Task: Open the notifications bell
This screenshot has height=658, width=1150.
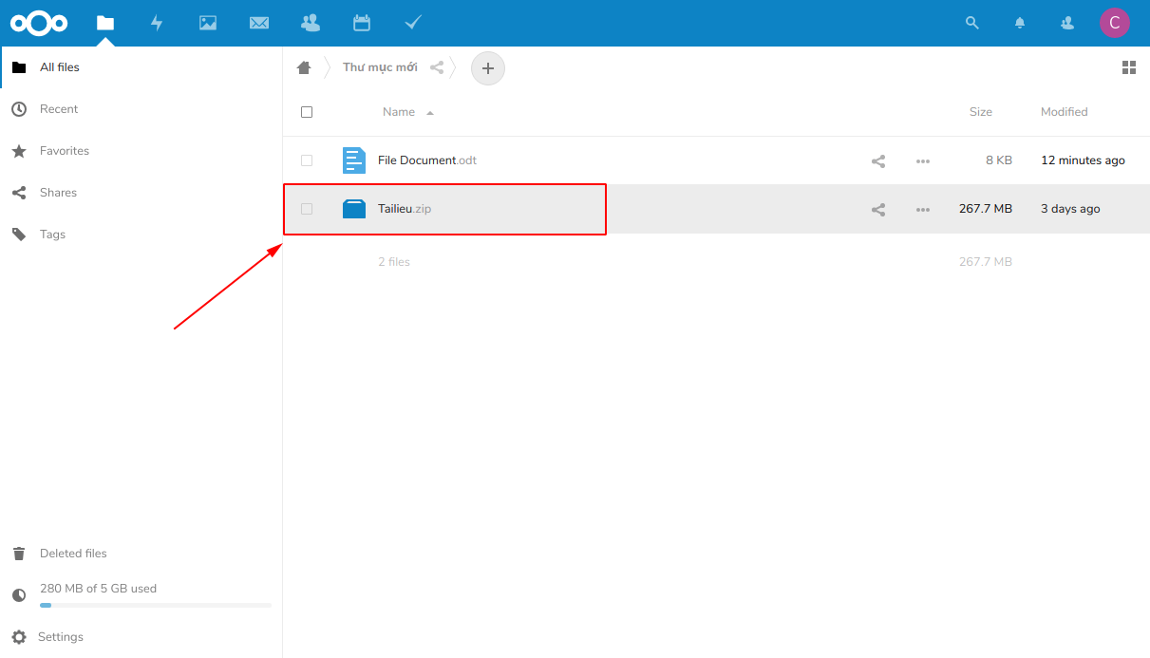Action: click(1020, 23)
